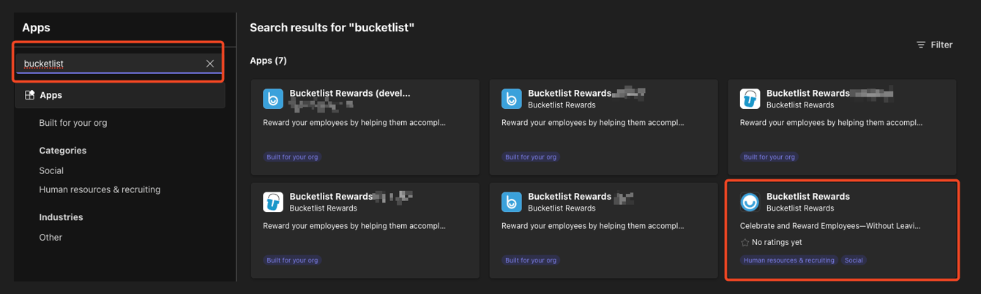Open the Filter options button
This screenshot has width=981, height=294.
tap(934, 45)
